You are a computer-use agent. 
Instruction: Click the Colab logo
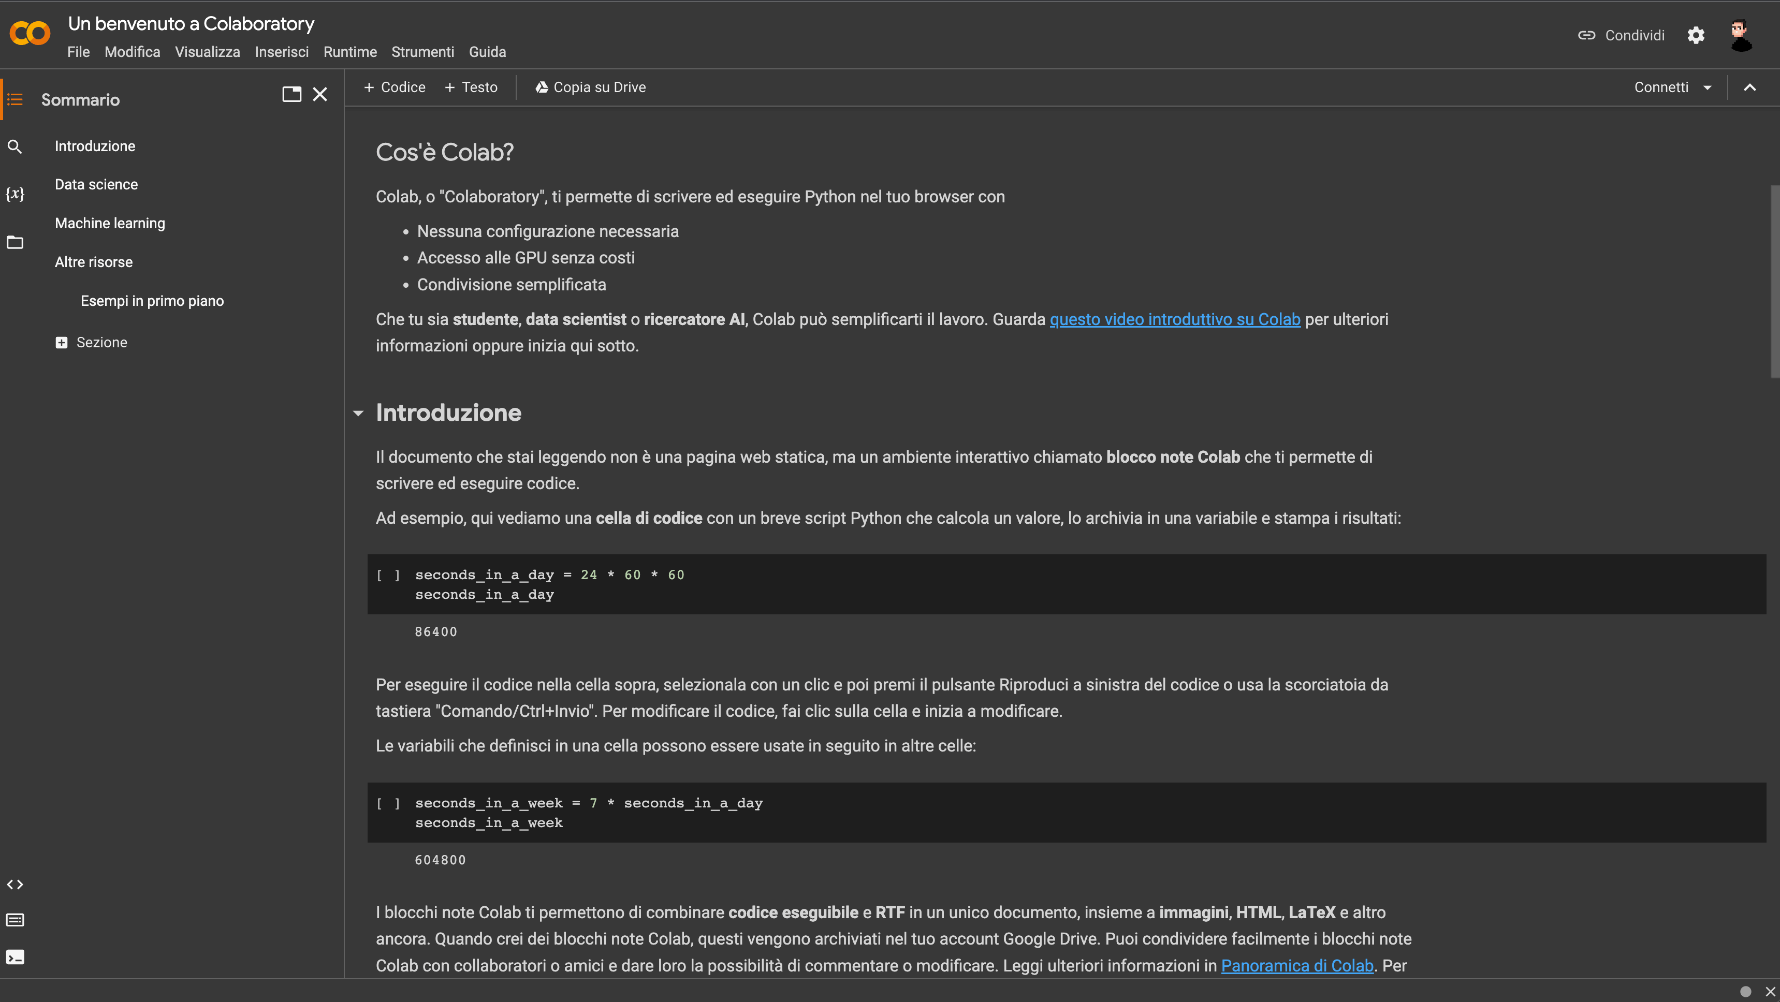[30, 33]
